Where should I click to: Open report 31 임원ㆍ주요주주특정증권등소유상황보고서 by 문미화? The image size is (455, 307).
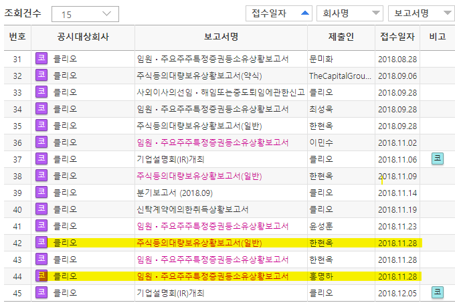pyautogui.click(x=213, y=59)
